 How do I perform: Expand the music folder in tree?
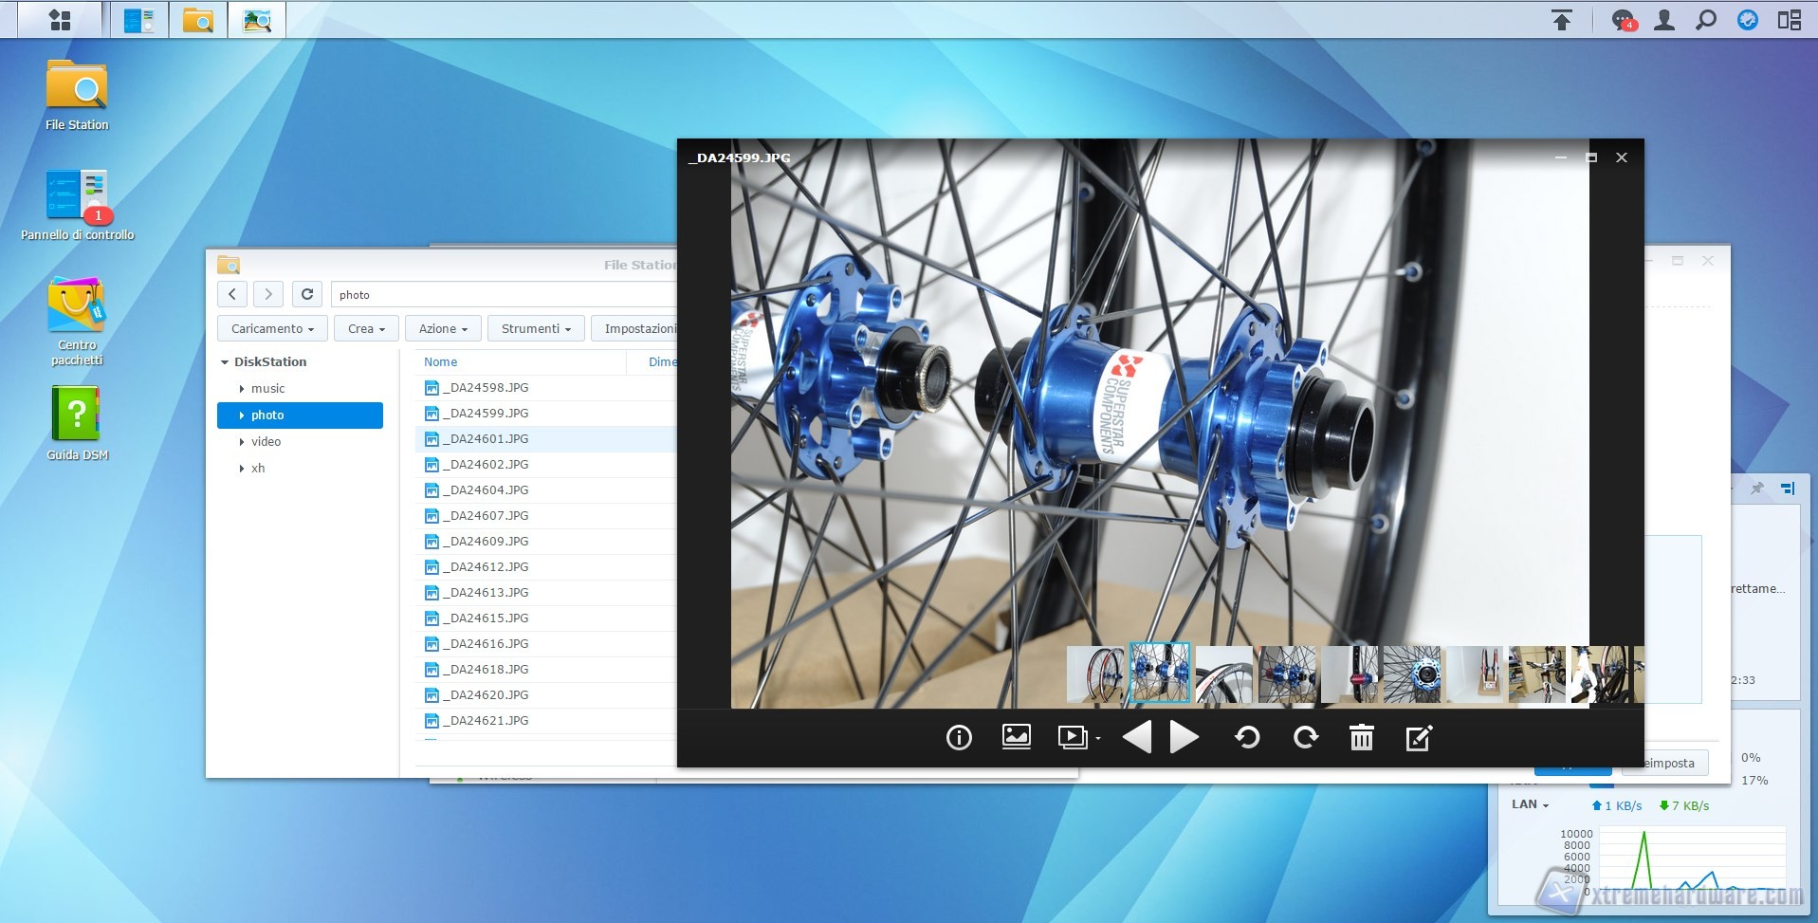point(242,389)
